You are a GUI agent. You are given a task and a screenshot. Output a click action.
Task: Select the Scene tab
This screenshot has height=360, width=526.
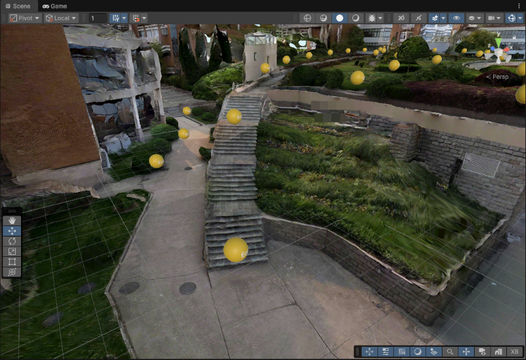click(18, 5)
